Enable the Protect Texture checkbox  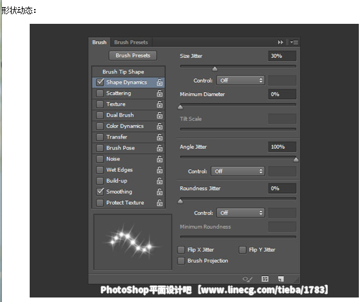[x=100, y=203]
